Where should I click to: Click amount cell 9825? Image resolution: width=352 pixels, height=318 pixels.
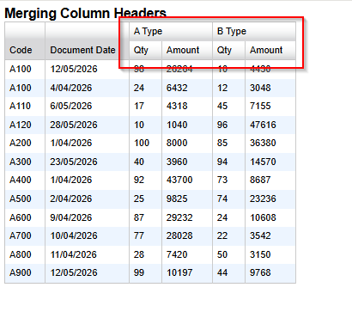point(187,199)
